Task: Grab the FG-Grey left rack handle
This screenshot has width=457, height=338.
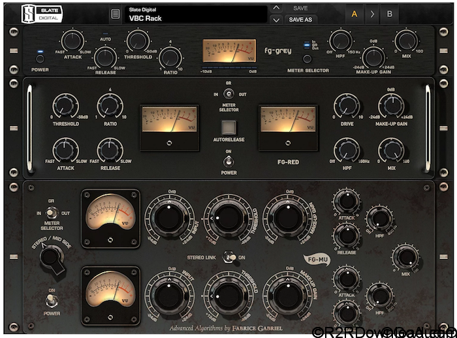Action: pos(14,51)
